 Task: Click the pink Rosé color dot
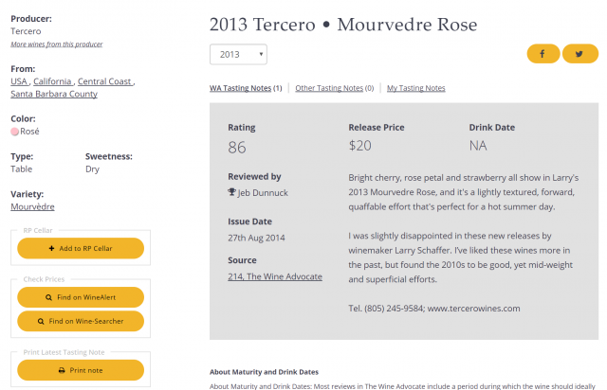pos(15,132)
